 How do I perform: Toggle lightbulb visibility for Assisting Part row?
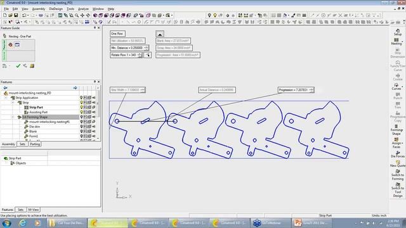(x=81, y=112)
